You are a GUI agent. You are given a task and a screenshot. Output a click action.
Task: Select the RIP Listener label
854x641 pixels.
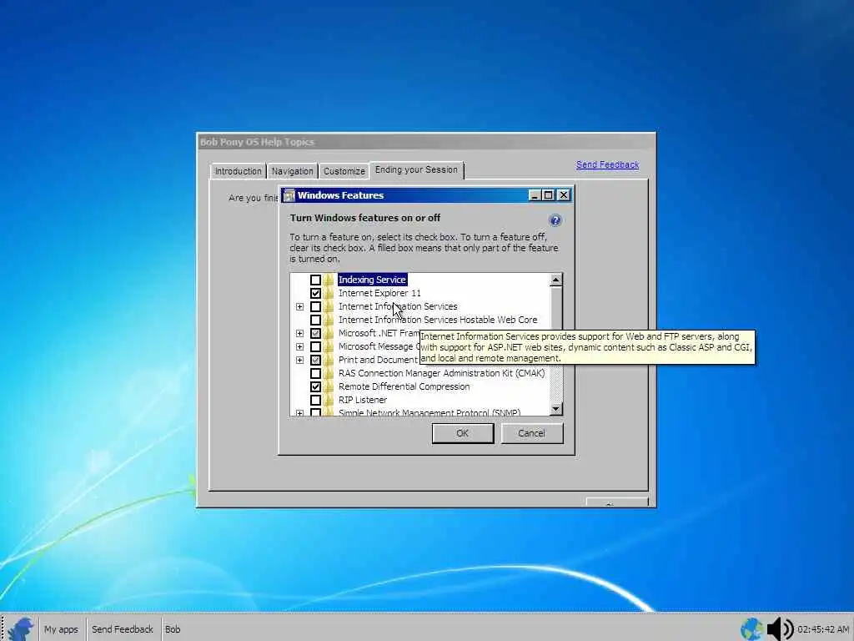363,400
